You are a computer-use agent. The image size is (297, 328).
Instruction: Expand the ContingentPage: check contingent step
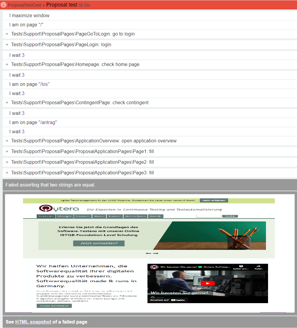click(7, 102)
